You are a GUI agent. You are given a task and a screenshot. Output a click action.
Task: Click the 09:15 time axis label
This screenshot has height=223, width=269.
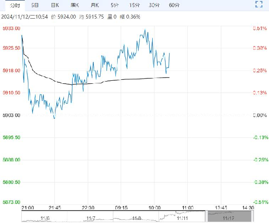coord(121,208)
